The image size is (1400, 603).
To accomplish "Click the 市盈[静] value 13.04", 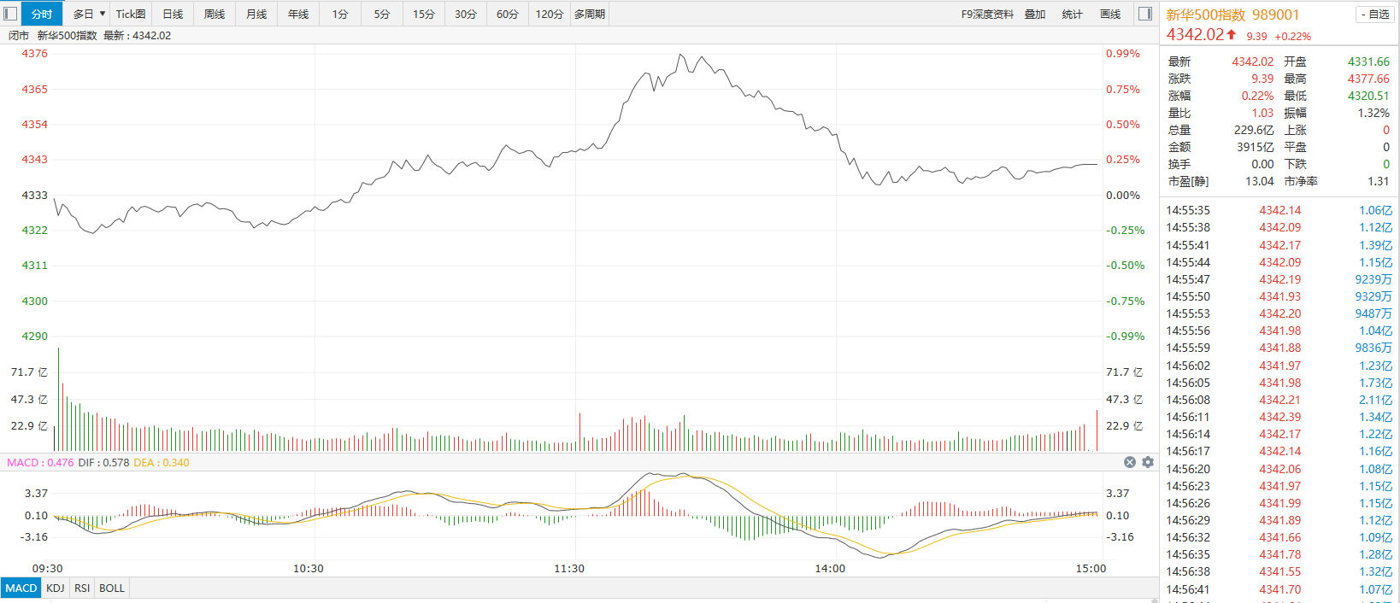I will (1260, 181).
